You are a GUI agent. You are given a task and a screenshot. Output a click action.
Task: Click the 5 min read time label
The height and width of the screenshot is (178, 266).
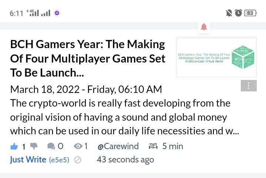tap(173, 146)
